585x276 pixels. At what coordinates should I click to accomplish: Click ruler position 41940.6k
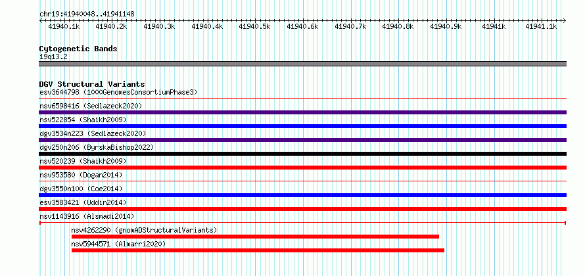point(302,26)
